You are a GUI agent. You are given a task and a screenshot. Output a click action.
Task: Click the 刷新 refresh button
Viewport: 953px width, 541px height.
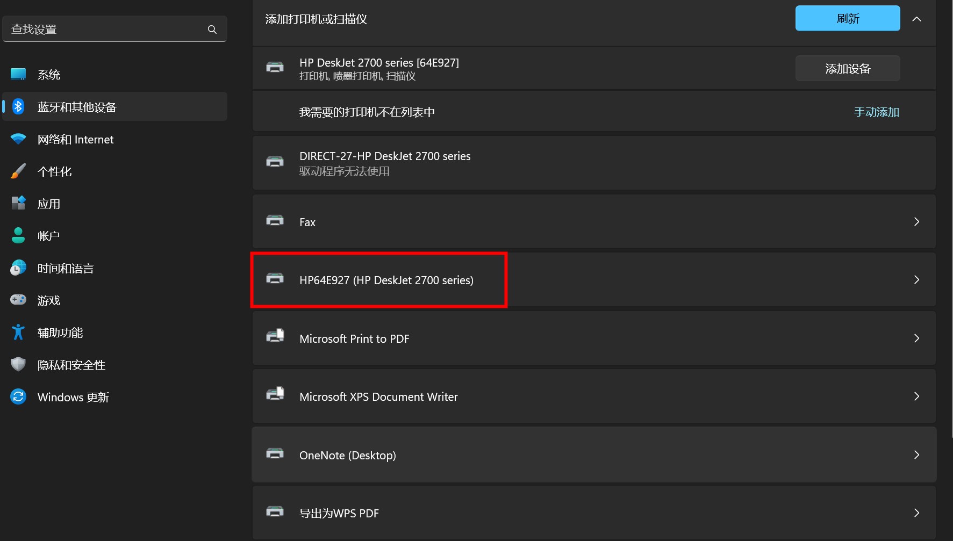(848, 18)
